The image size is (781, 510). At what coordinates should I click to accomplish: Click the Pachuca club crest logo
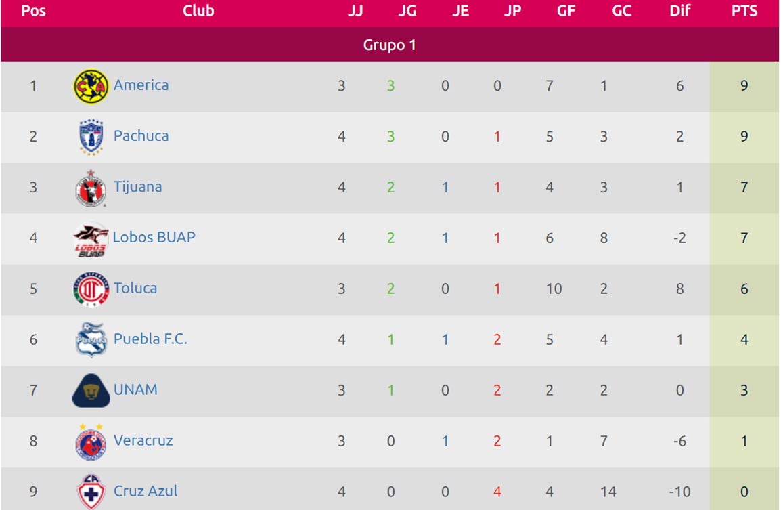[91, 137]
